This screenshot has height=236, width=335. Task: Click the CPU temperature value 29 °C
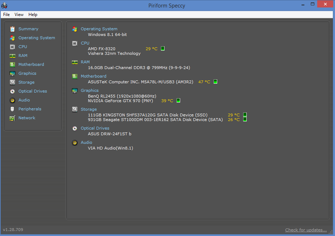point(151,49)
